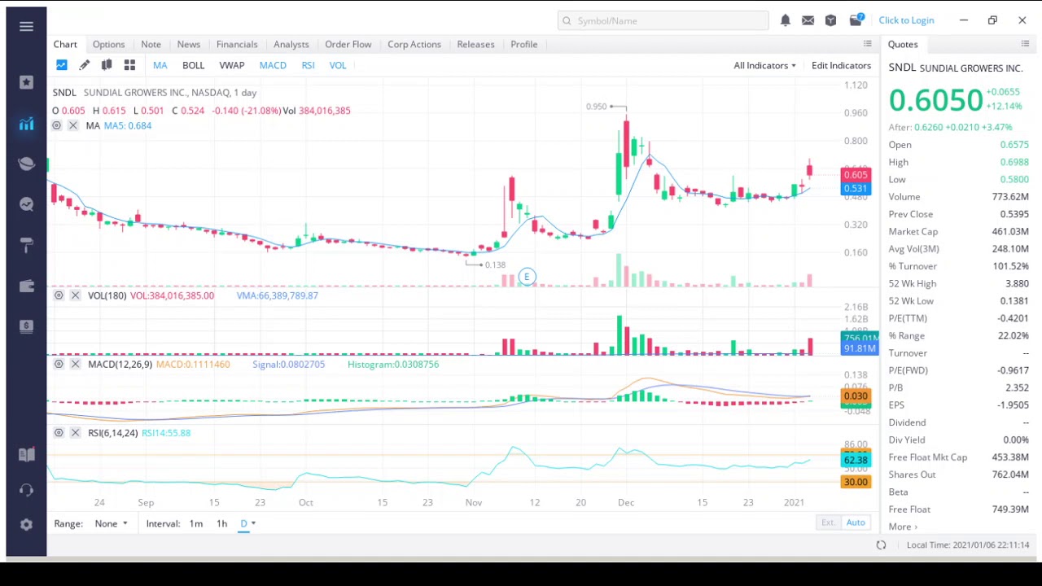Viewport: 1042px width, 586px height.
Task: Open the speech bubble chart icon in sidebar
Action: click(26, 204)
